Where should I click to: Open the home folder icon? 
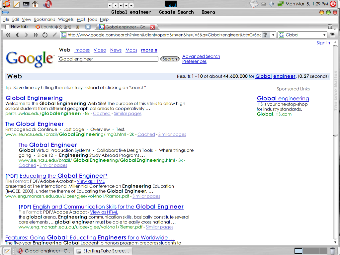[x=35, y=4]
